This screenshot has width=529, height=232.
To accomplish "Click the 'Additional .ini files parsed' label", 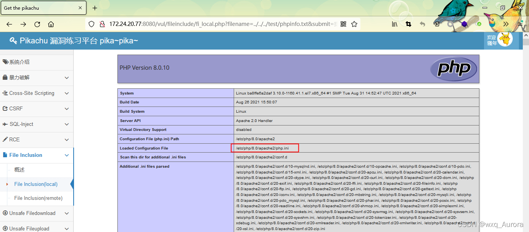I will (x=145, y=167).
